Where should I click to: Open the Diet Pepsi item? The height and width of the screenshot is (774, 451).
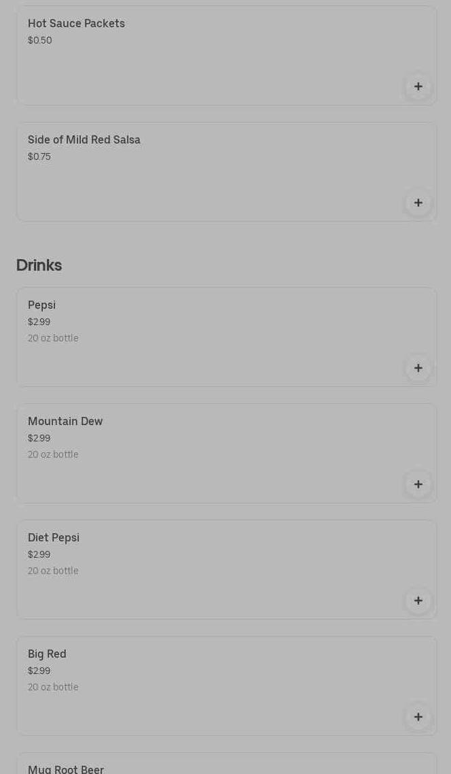(54, 538)
